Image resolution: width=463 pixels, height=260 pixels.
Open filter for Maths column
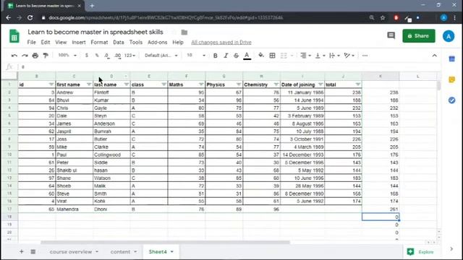[x=201, y=84]
